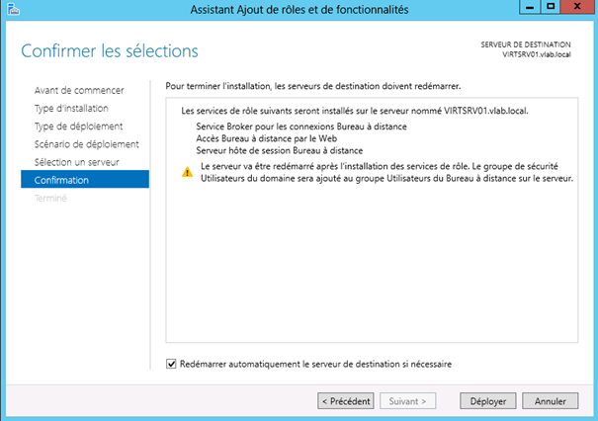This screenshot has height=421, width=598.
Task: Open the Type d'installation step
Action: [71, 108]
